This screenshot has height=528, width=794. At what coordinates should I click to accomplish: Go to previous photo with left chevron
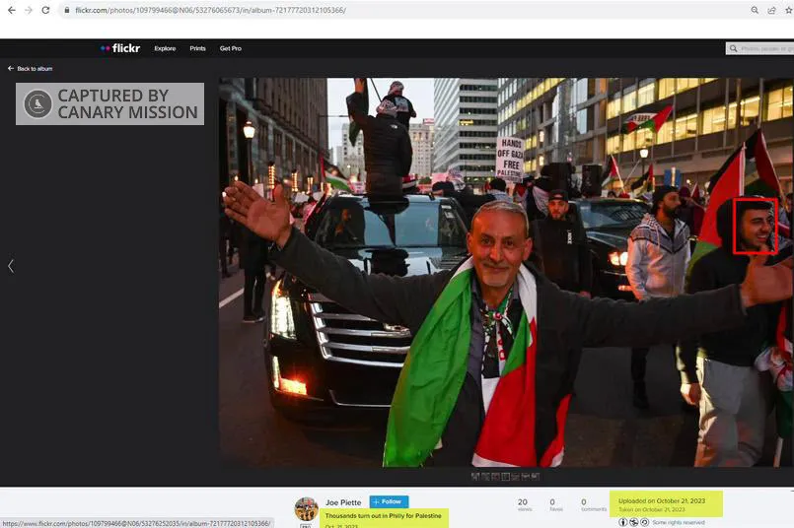click(11, 266)
